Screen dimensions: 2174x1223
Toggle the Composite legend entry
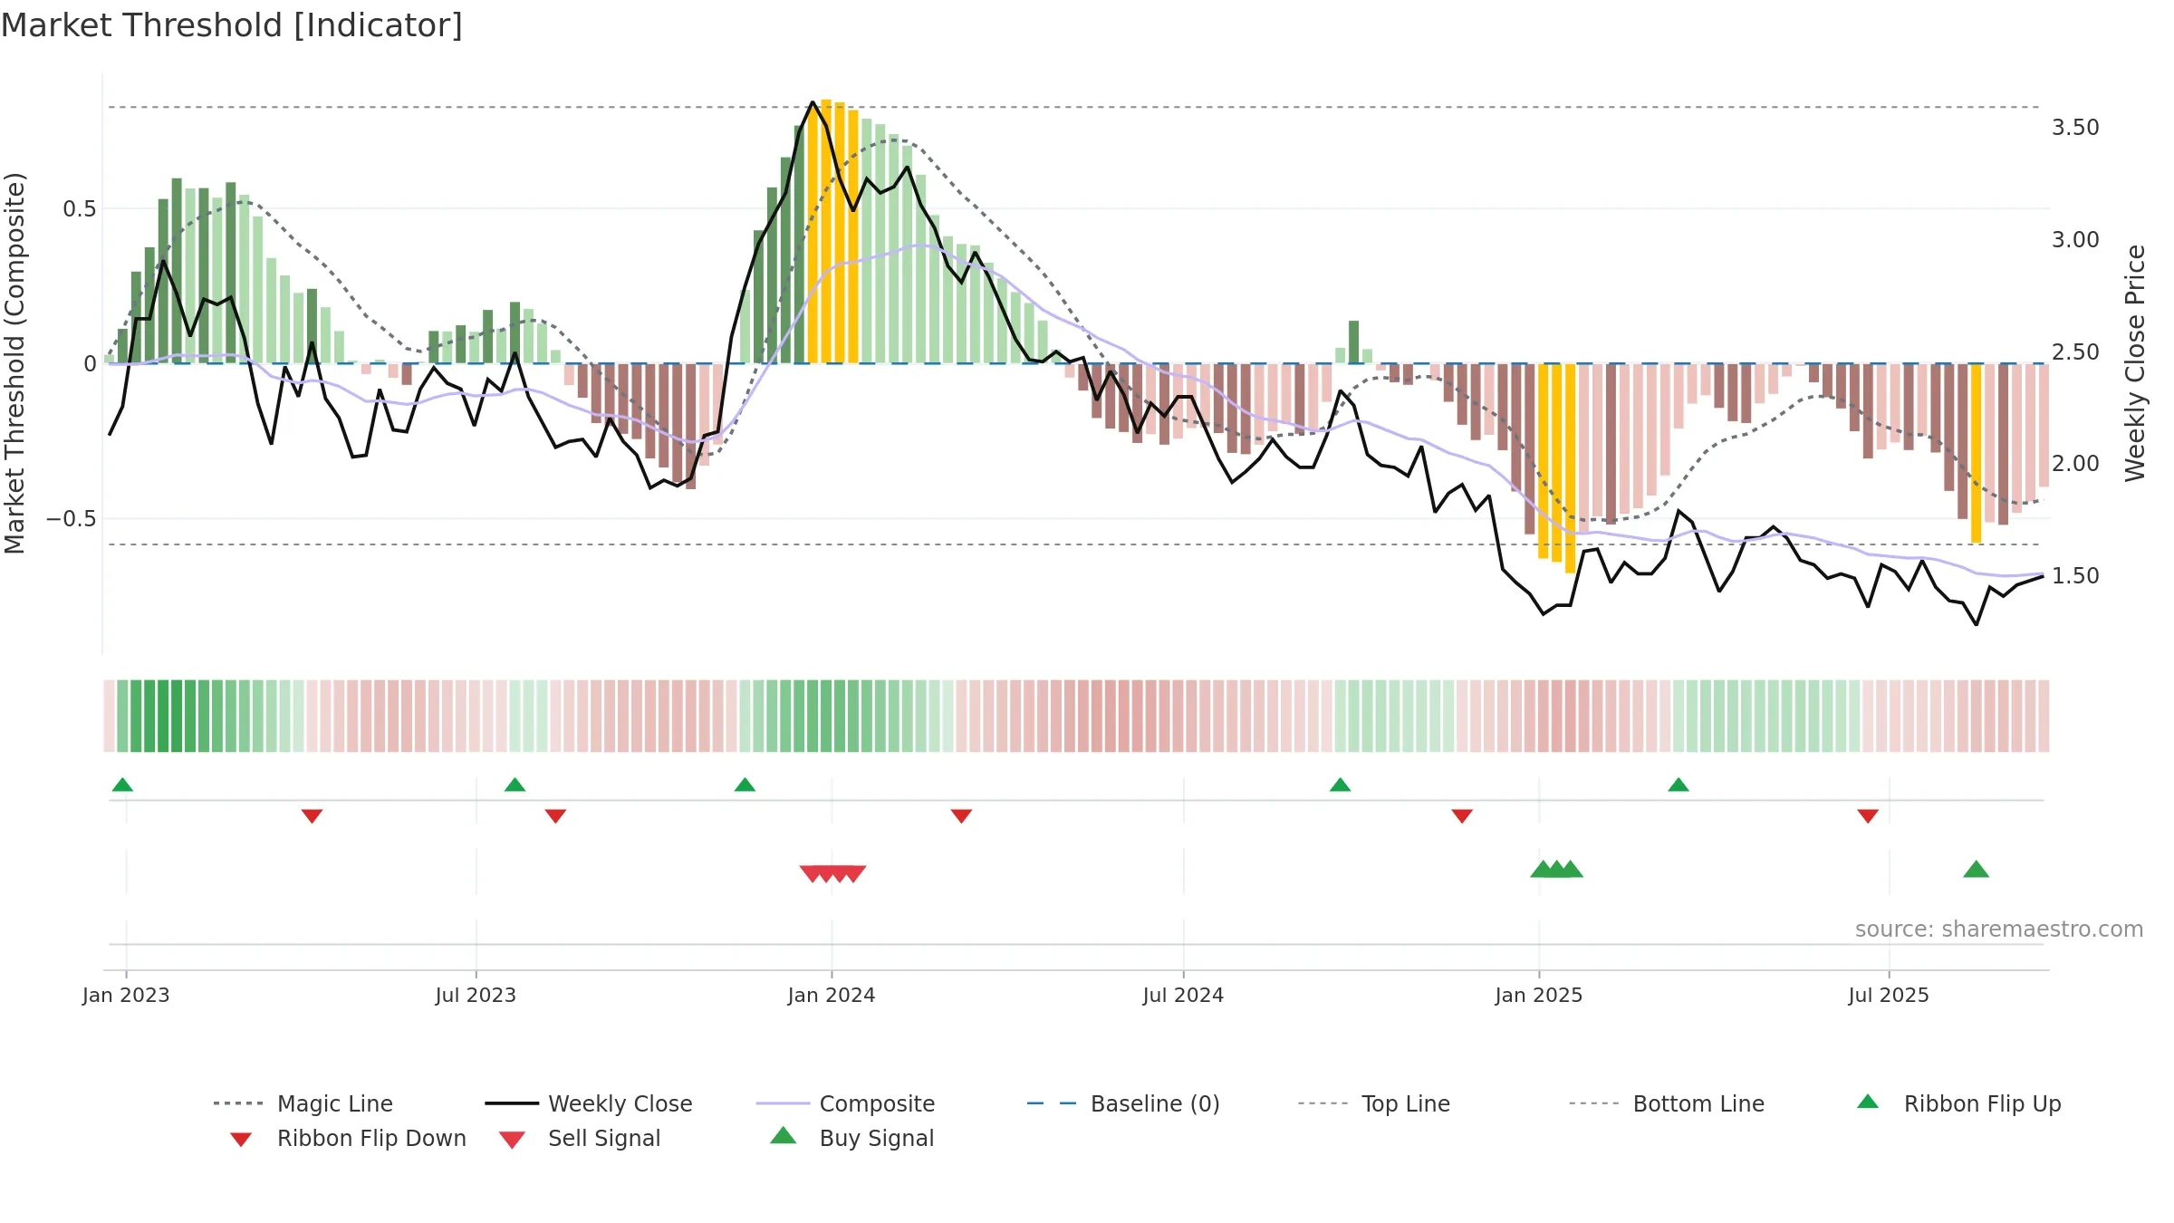coord(845,1103)
